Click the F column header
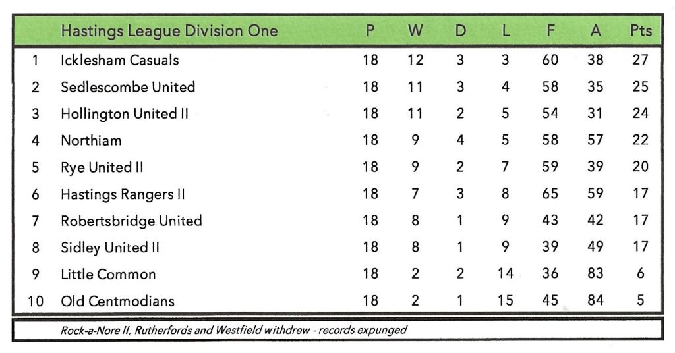Viewport: 675px width, 353px height. 550,31
